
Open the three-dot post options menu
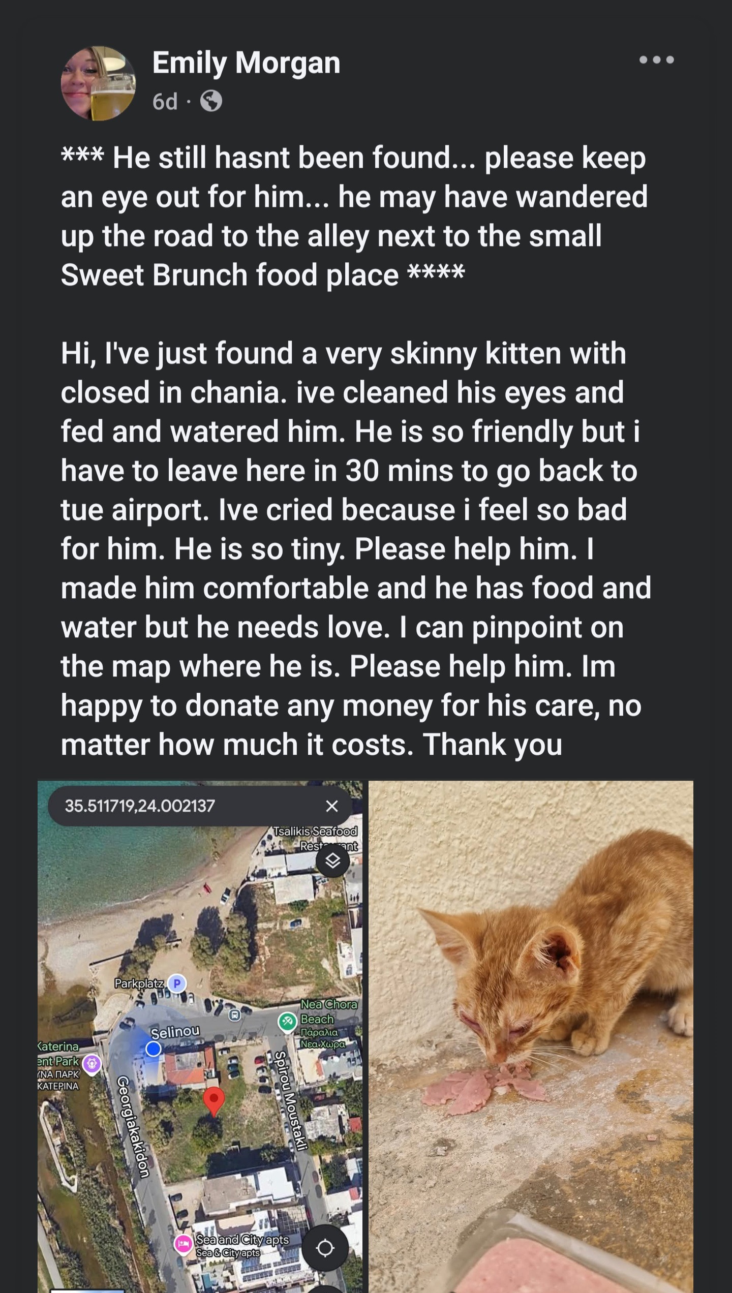[x=656, y=60]
